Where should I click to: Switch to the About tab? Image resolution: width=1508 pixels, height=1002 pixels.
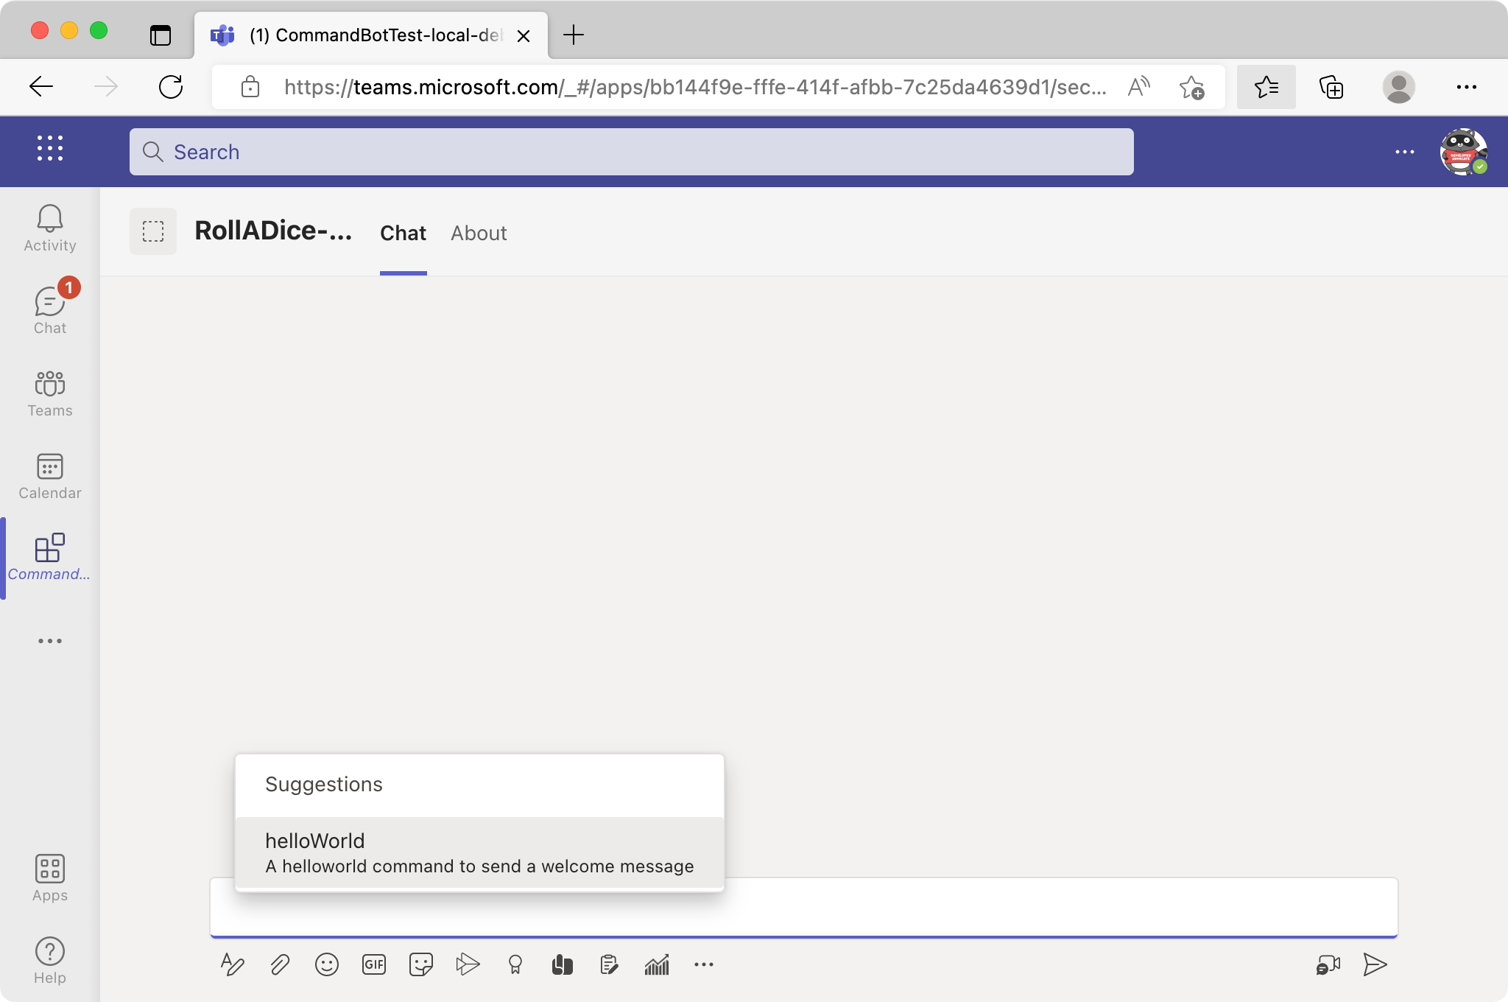479,233
